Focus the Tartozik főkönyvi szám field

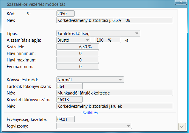[69, 86]
